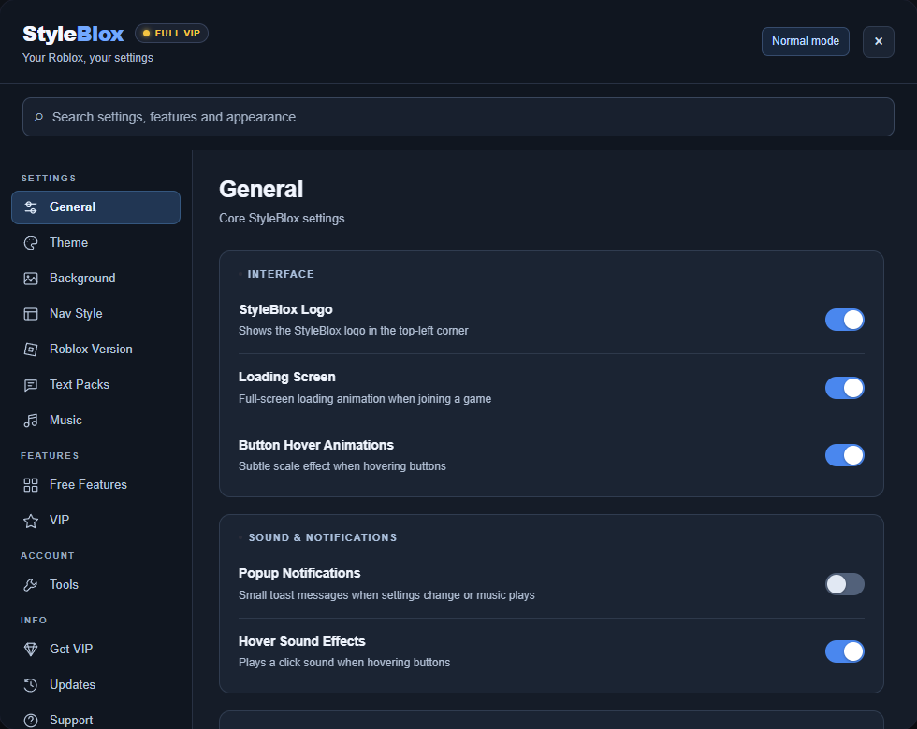
Task: Click the VIP star icon
Action: tap(31, 521)
